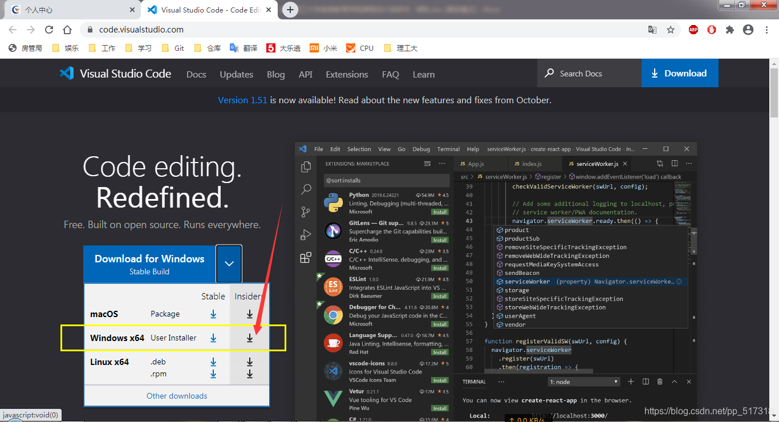Download Linux .rpm Insiders build
This screenshot has height=422, width=779.
click(x=250, y=374)
